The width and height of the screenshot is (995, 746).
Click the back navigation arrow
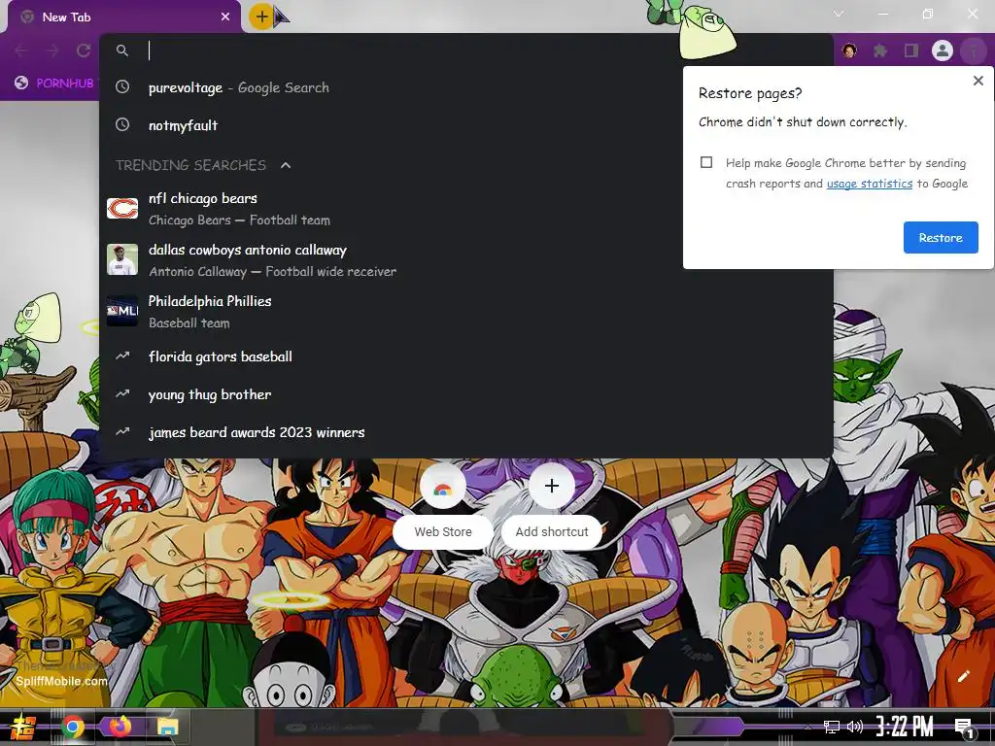point(21,51)
